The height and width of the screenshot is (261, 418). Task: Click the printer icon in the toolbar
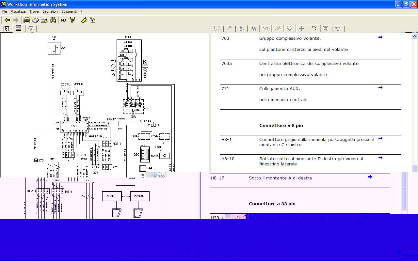[x=35, y=20]
